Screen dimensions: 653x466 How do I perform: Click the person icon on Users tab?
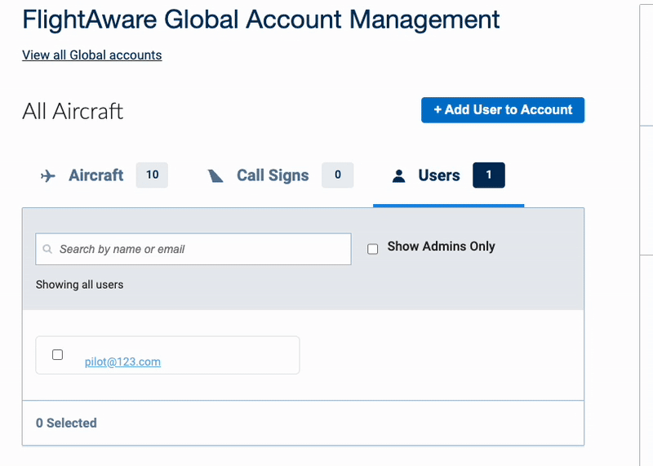(x=398, y=175)
